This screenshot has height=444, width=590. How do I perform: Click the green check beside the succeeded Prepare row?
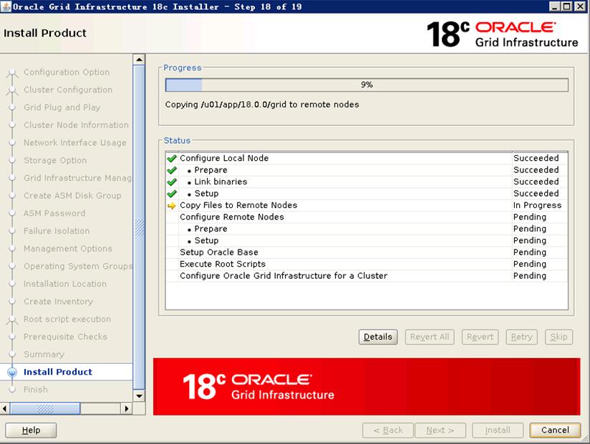click(172, 170)
